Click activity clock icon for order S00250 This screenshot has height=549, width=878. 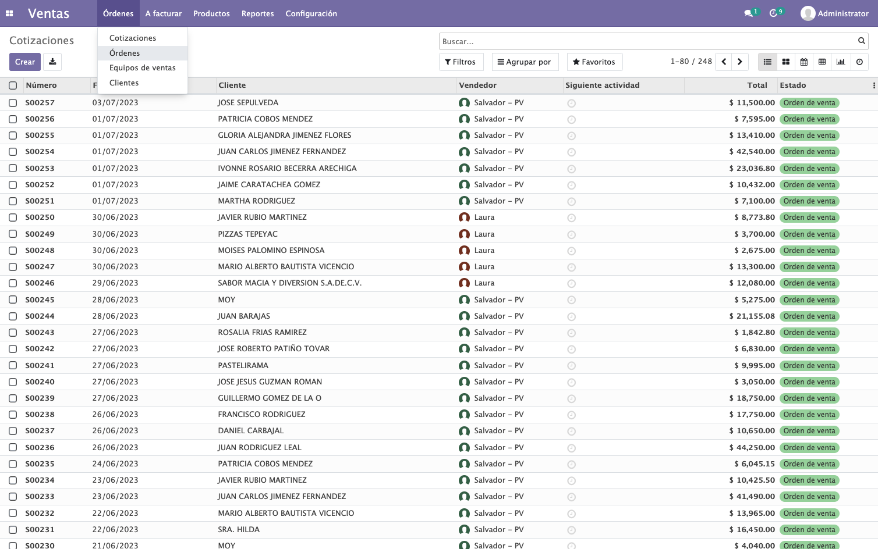point(572,218)
